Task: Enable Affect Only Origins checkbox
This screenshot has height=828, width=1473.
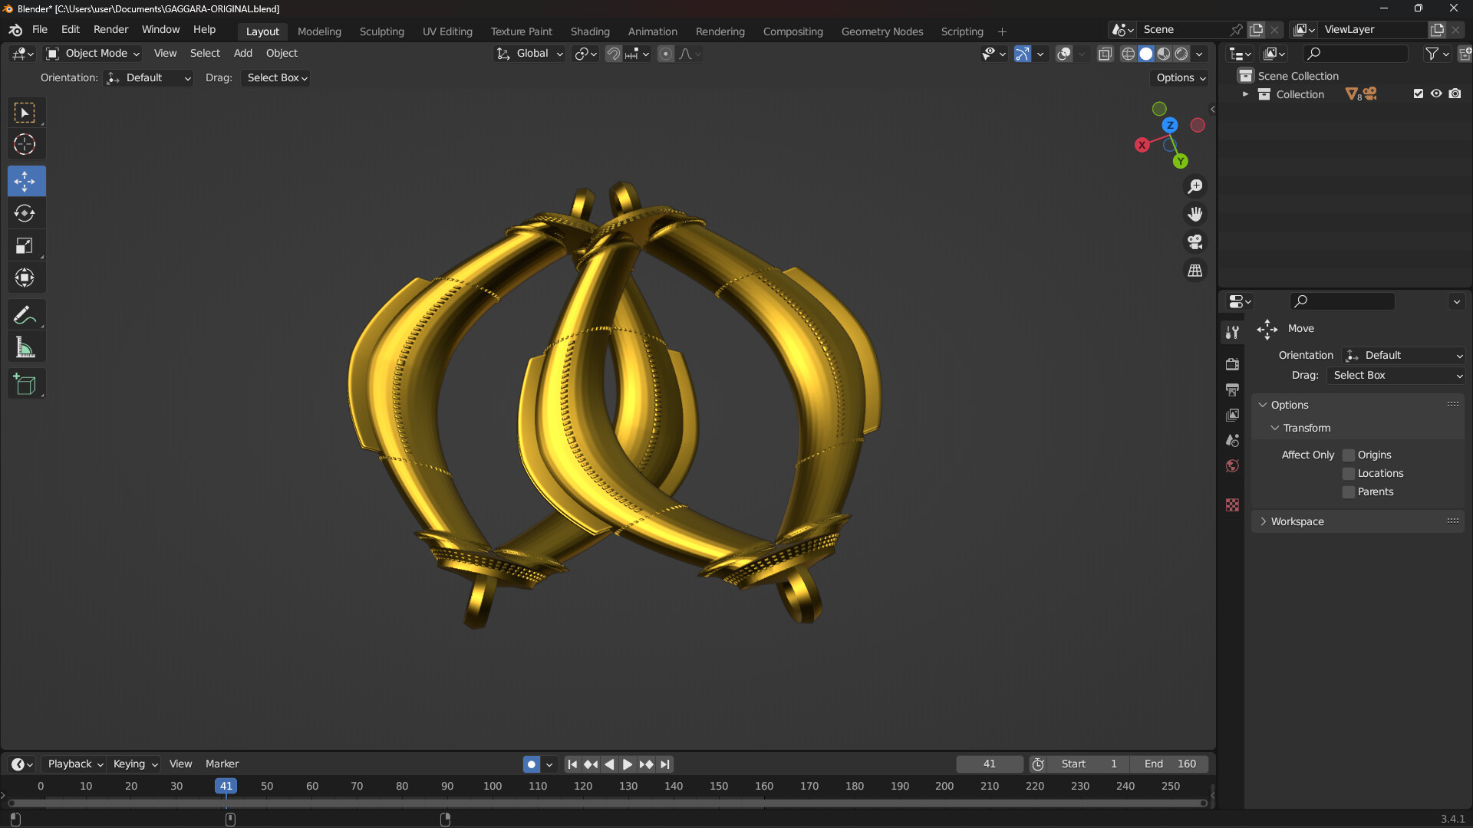Action: [x=1348, y=455]
